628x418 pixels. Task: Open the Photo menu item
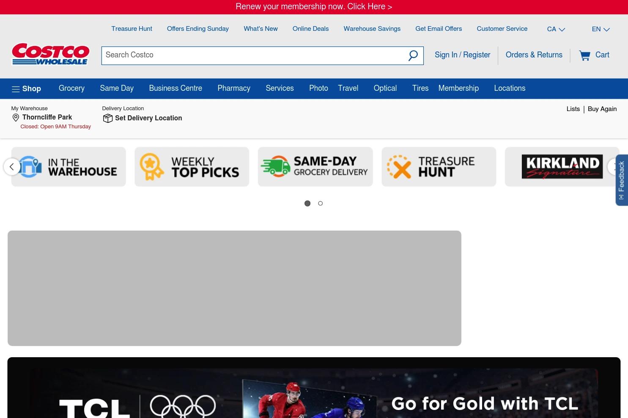pos(318,88)
